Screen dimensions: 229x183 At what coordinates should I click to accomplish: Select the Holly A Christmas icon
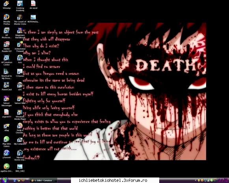tap(20, 128)
